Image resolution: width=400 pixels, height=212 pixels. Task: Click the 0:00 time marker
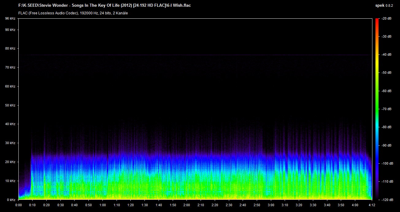(18, 205)
